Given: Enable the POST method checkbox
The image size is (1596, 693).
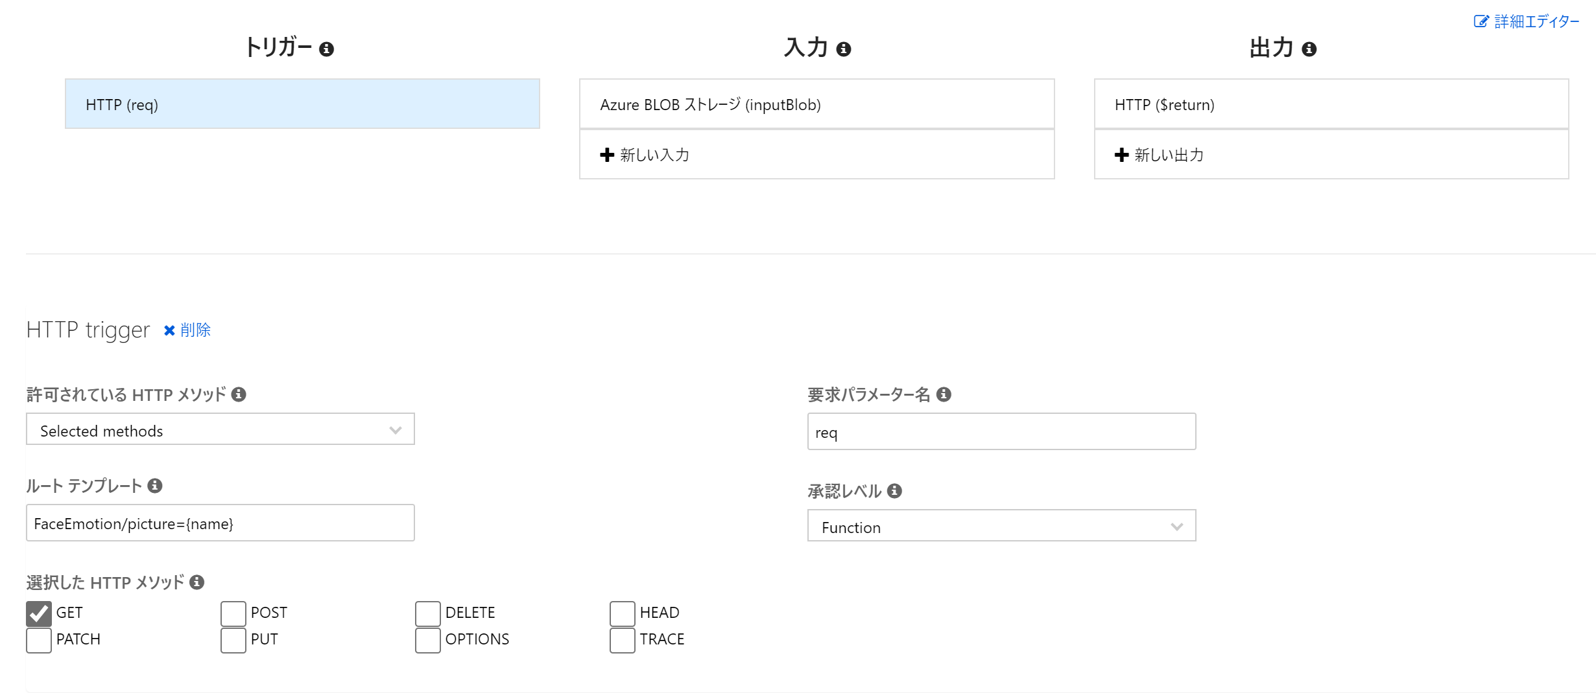Looking at the screenshot, I should click(233, 613).
